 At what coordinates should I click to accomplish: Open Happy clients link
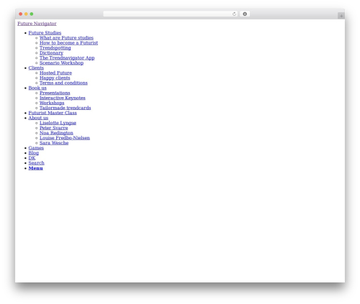55,78
